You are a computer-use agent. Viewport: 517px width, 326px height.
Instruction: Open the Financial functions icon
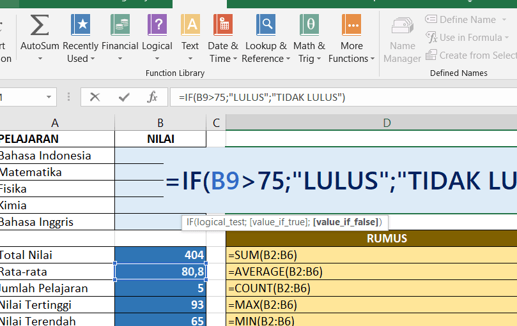[x=120, y=25]
